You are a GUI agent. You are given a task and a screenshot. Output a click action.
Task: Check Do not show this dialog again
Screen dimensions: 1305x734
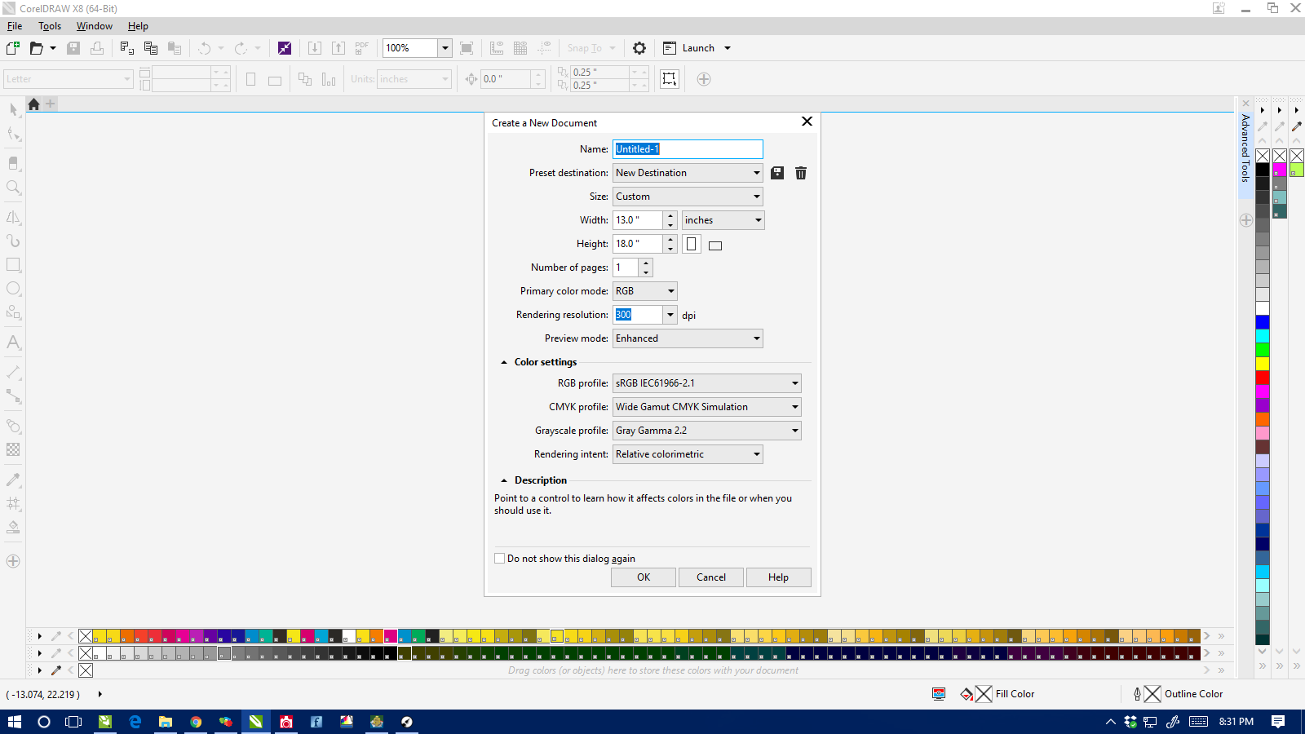(x=500, y=558)
